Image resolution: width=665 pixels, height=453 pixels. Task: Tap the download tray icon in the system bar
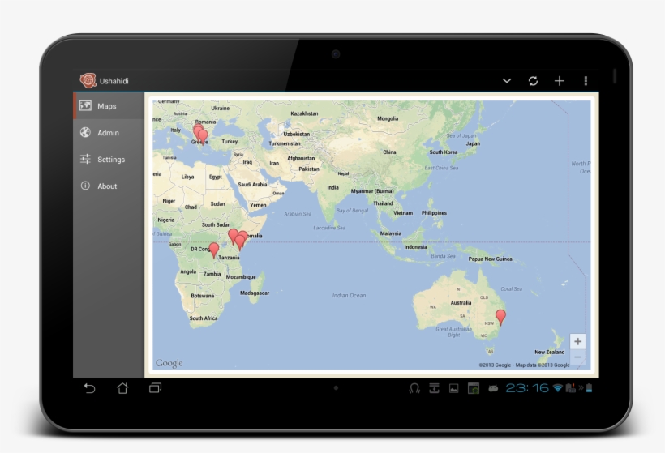click(434, 388)
